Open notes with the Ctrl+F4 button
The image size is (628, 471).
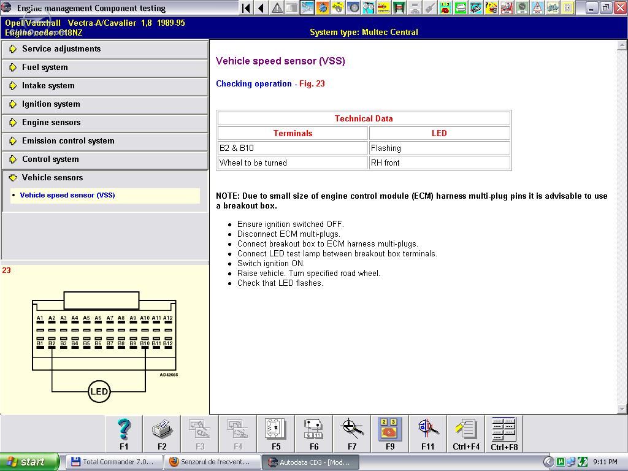pyautogui.click(x=466, y=434)
